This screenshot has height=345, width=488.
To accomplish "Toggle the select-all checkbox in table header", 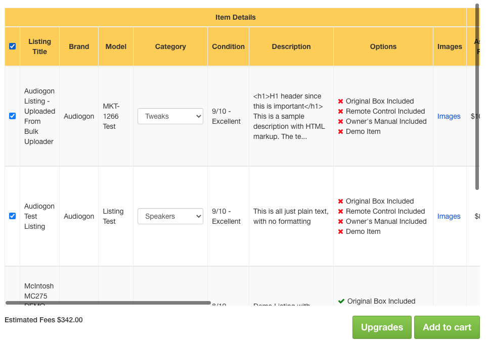I will click(13, 46).
